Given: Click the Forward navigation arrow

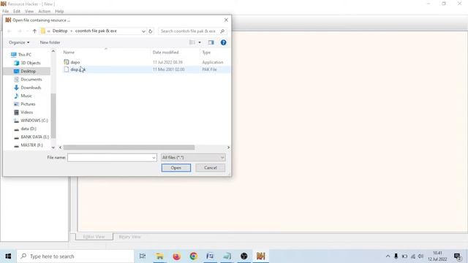Looking at the screenshot, I should pyautogui.click(x=20, y=31).
